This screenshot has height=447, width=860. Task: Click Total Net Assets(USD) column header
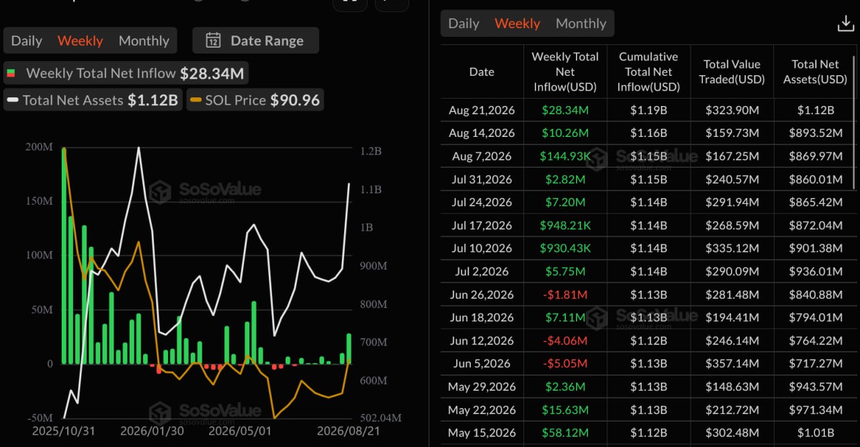click(x=815, y=72)
